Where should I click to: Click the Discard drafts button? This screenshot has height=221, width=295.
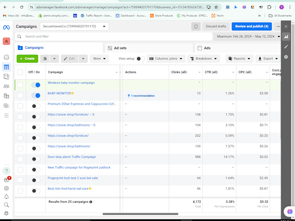(x=216, y=27)
